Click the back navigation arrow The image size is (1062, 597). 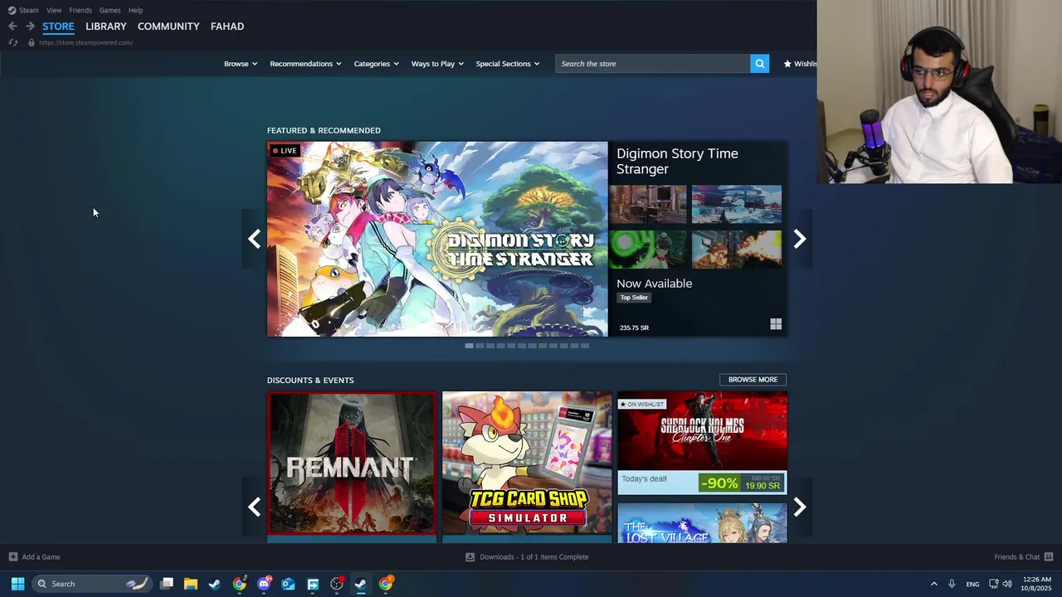(x=12, y=27)
